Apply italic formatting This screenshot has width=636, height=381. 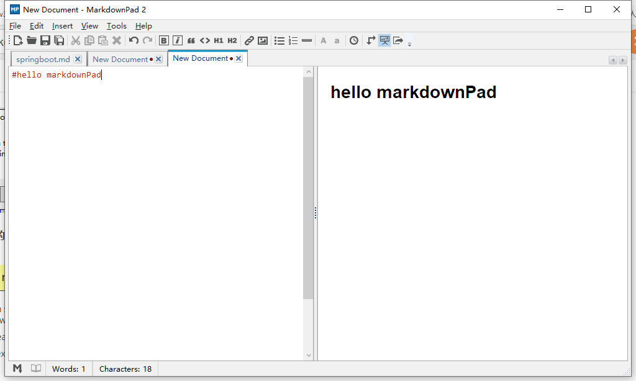tap(177, 40)
